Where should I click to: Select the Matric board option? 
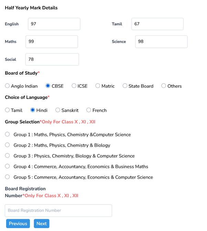point(98,86)
